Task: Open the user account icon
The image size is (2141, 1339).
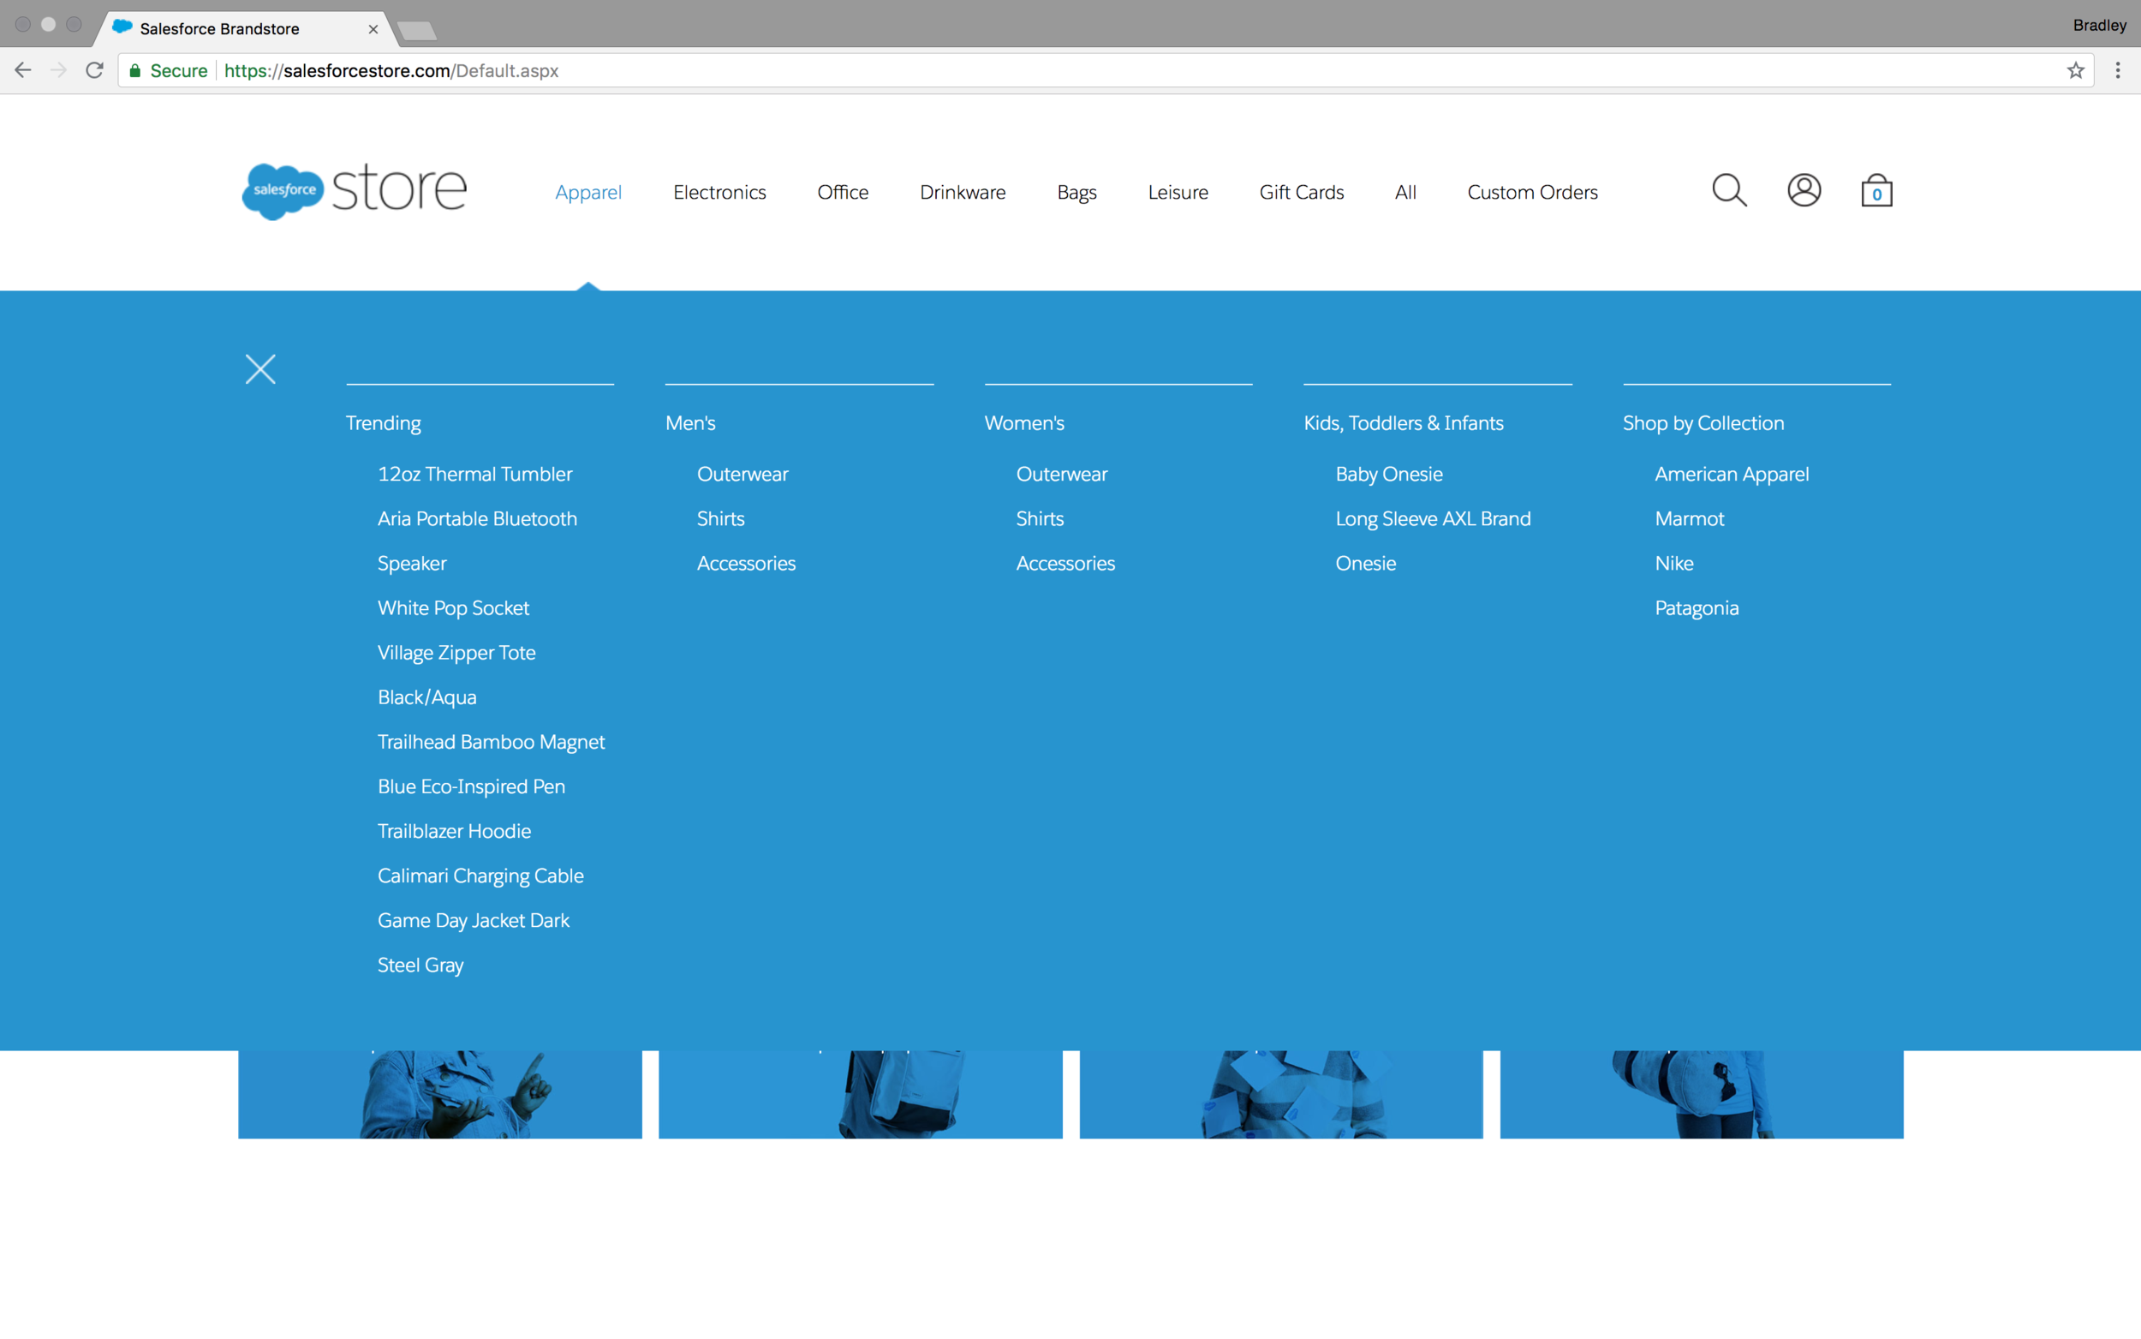Action: (x=1804, y=190)
